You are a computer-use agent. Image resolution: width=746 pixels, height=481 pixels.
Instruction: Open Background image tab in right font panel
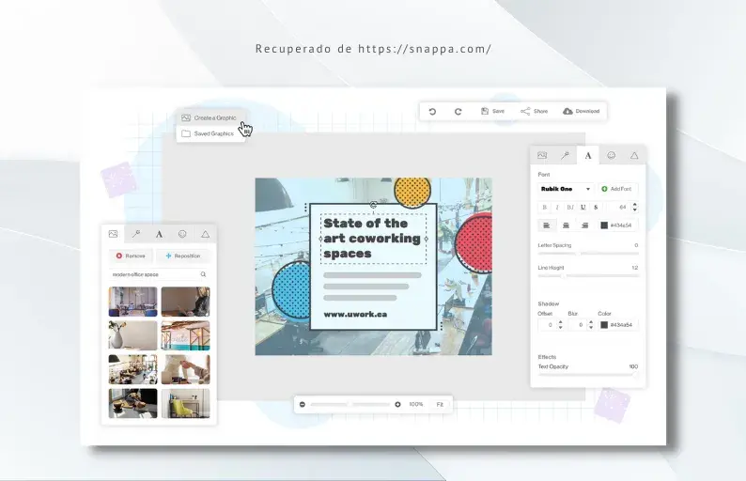tap(542, 155)
